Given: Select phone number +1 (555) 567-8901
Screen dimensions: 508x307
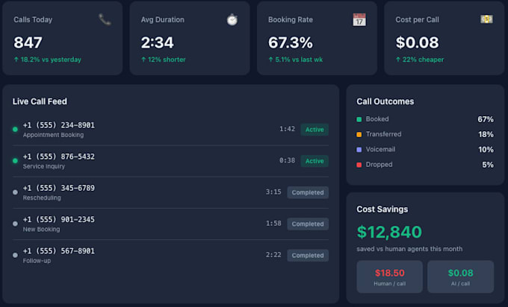Looking at the screenshot, I should tap(58, 251).
